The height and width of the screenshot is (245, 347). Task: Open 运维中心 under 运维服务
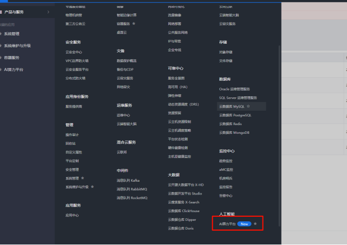point(123,115)
